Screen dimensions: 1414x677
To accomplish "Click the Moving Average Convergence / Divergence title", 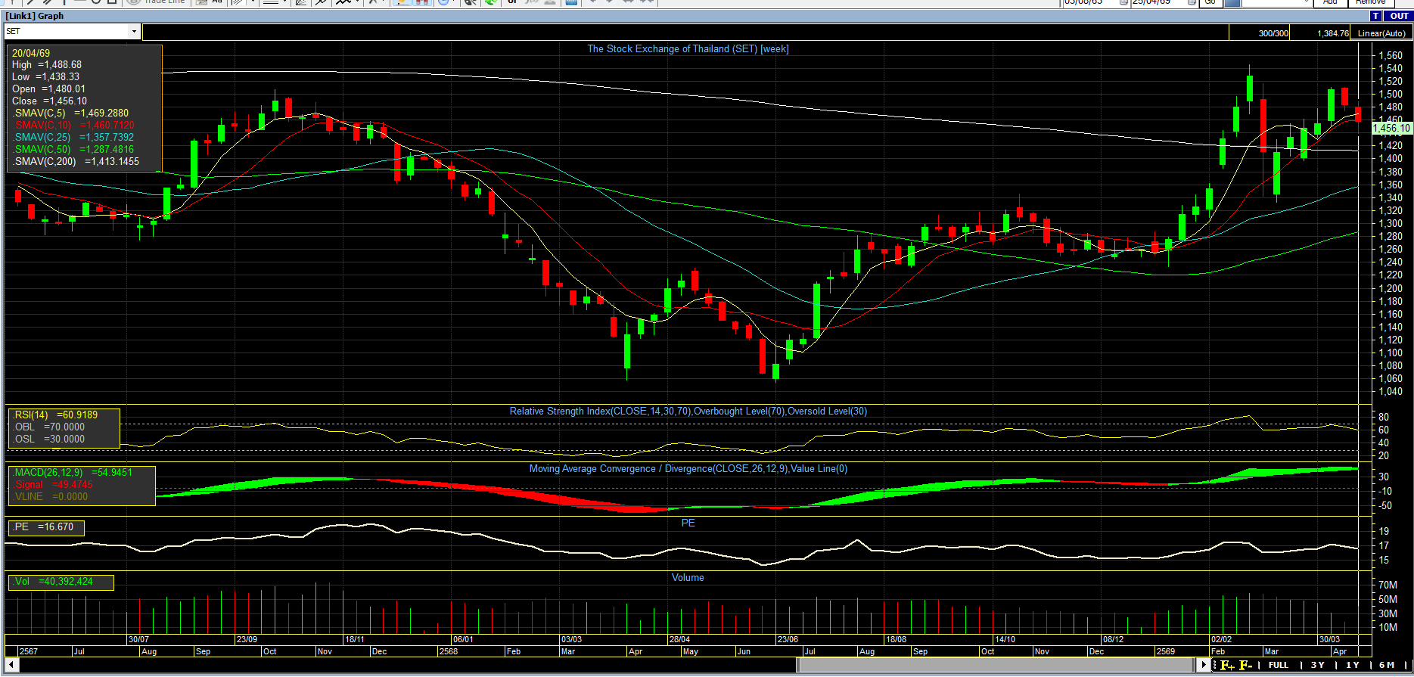I will [688, 469].
